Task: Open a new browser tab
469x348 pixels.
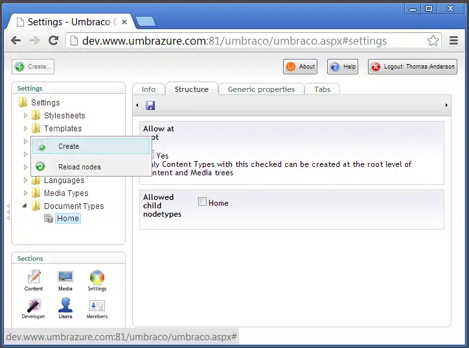Action: 146,21
